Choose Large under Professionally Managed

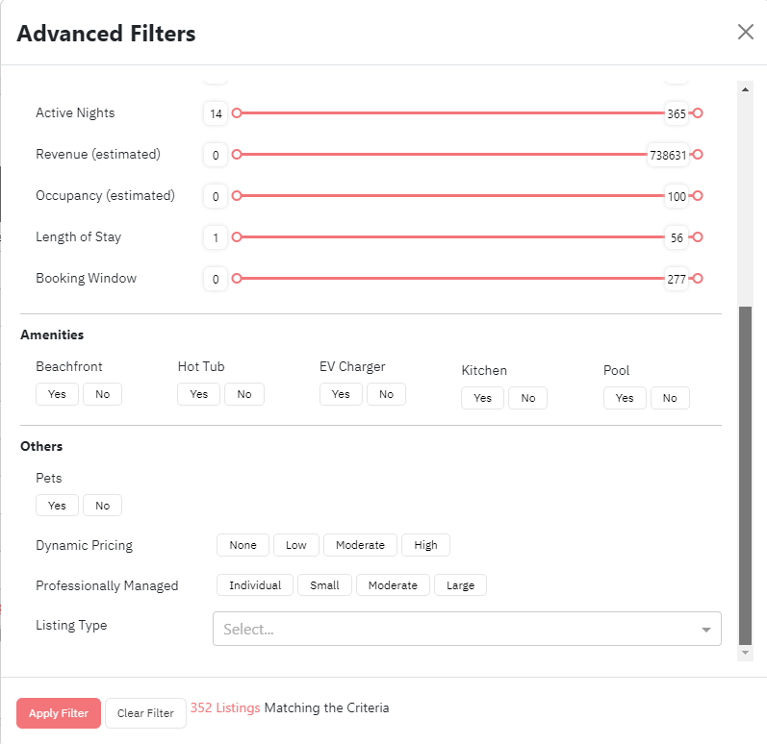460,585
